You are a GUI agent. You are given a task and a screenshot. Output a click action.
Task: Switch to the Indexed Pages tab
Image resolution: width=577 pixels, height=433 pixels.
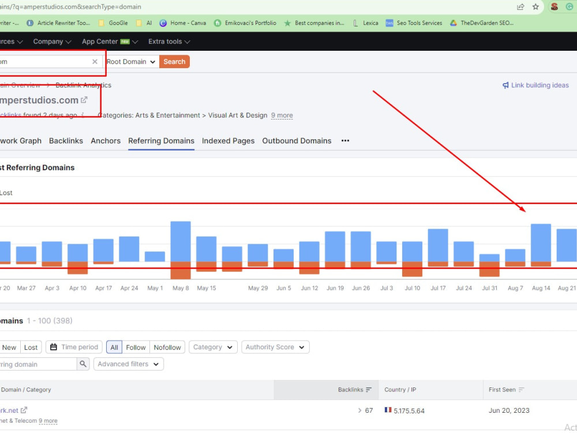(228, 141)
